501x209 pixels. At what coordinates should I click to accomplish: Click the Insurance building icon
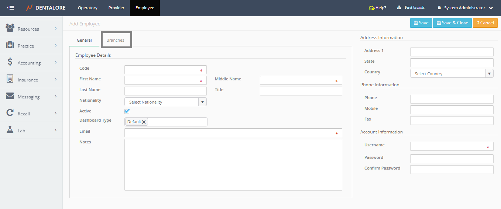(10, 79)
